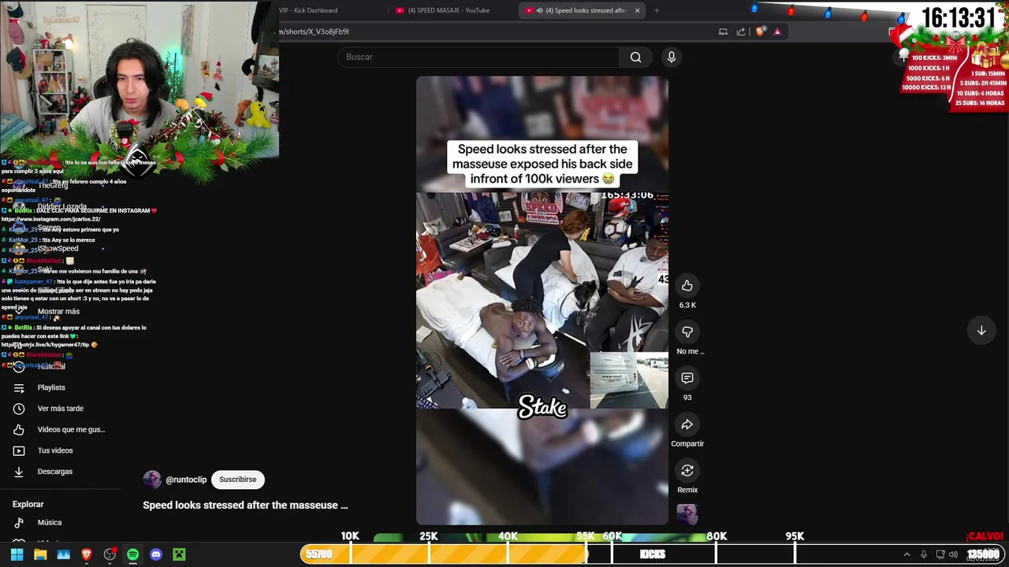Open Brave browser from the taskbar

87,554
